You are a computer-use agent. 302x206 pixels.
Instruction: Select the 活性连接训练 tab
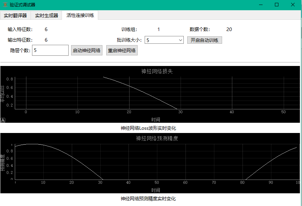tap(80, 15)
